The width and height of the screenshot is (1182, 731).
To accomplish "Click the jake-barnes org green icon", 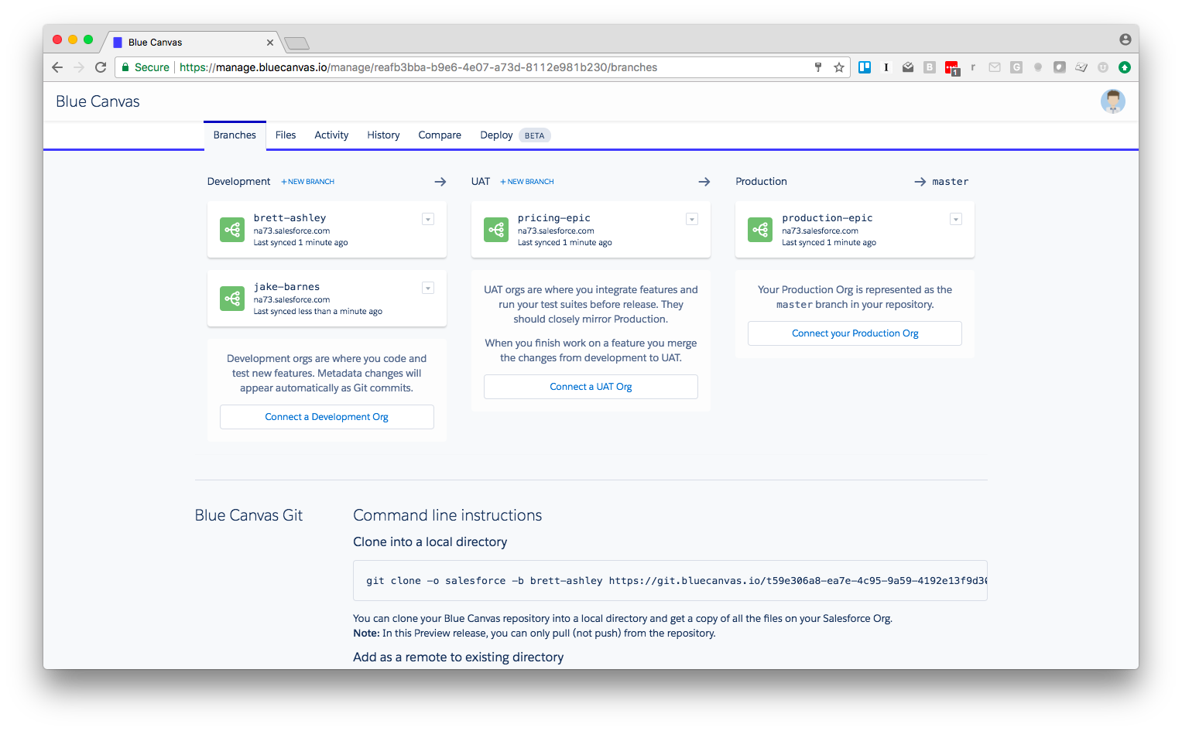I will point(232,299).
